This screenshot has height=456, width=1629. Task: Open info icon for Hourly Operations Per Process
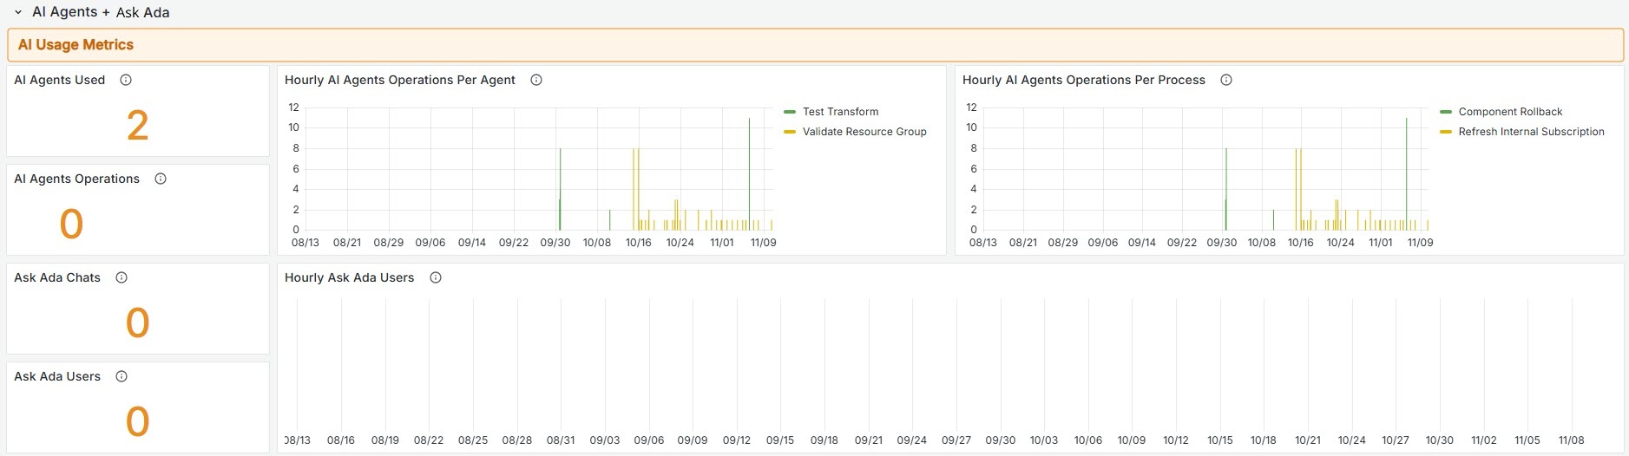click(1226, 80)
